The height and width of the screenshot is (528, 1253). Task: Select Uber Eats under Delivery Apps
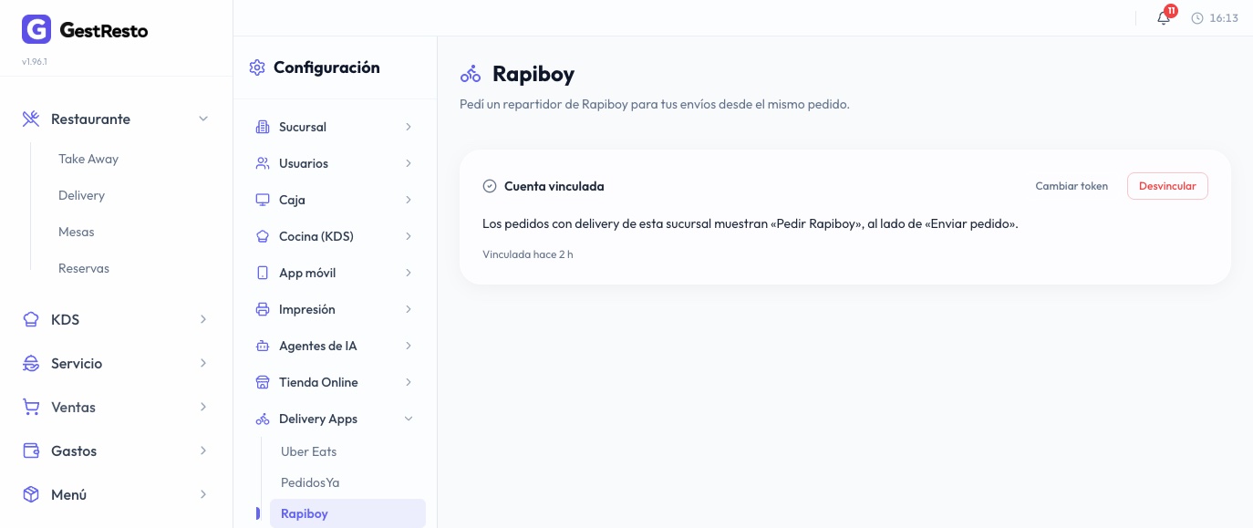click(x=309, y=451)
